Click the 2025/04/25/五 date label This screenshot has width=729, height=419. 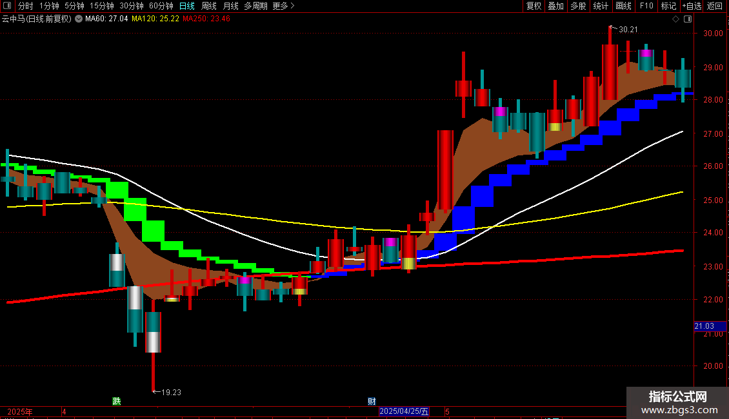[404, 411]
